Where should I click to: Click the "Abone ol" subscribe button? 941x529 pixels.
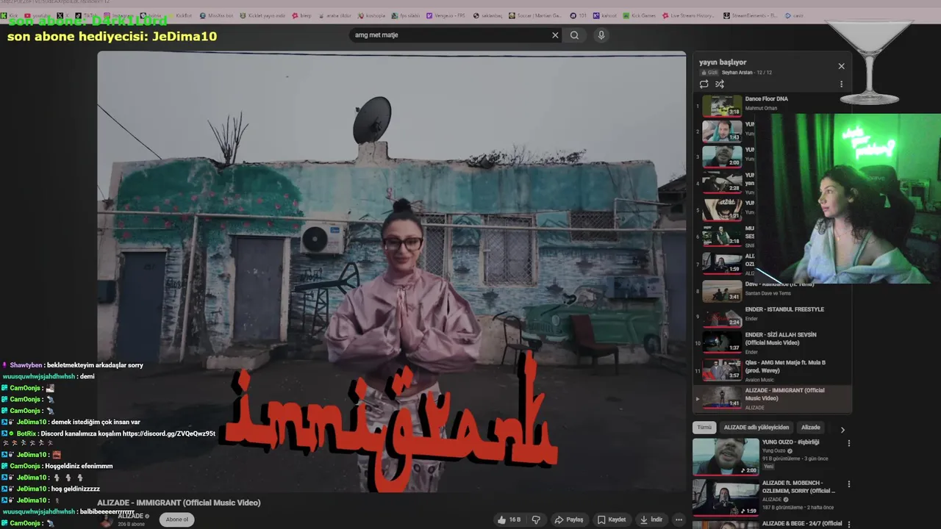click(176, 519)
